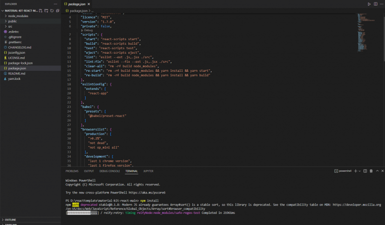Refresh the Explorer file tree
Image resolution: width=385 pixels, height=225 pixels.
pos(52,11)
